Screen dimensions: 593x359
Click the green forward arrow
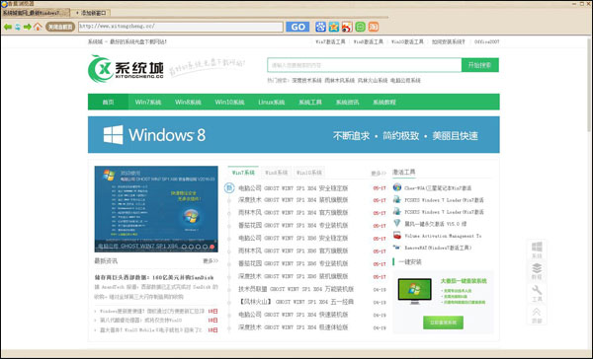coord(28,27)
